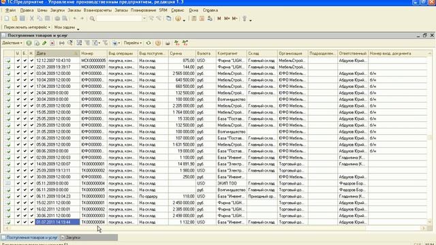Click the Redo arrow icon

(x=82, y=18)
